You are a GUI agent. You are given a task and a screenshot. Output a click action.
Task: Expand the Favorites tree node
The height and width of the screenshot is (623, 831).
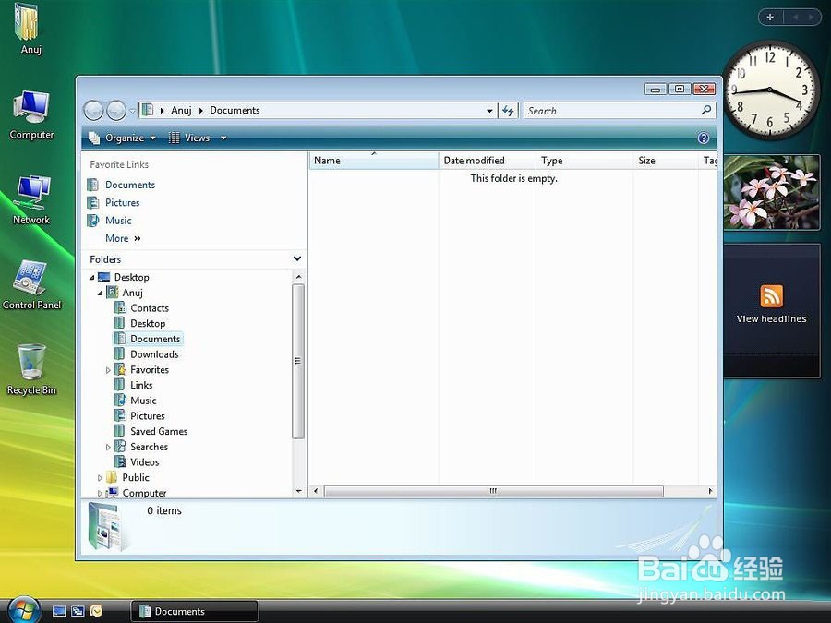coord(108,370)
